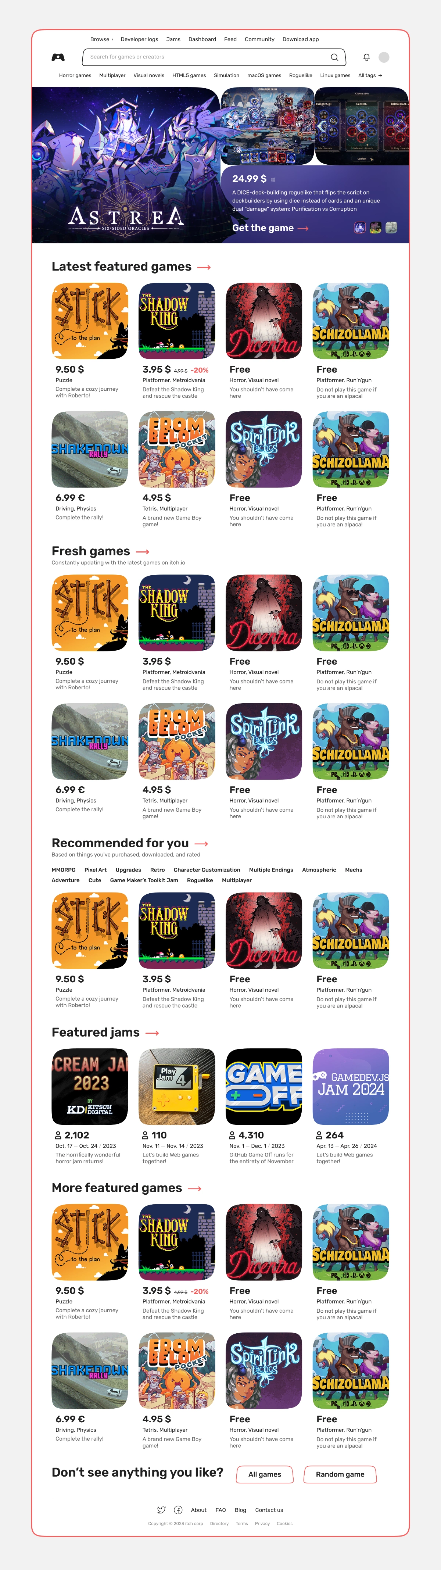
Task: Click arrow next to Featured jams
Action: 152,1033
